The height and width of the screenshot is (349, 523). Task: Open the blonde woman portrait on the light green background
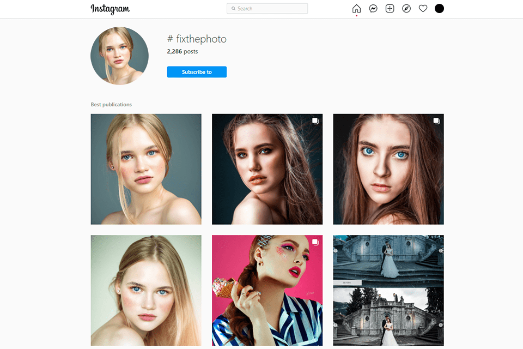[x=146, y=290]
